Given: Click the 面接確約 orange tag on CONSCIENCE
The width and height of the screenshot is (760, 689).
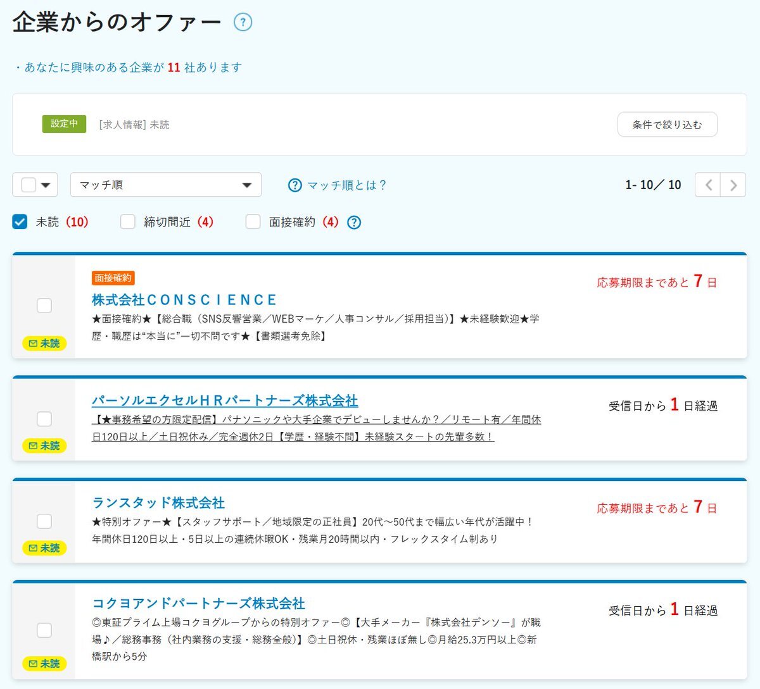Looking at the screenshot, I should coord(113,278).
